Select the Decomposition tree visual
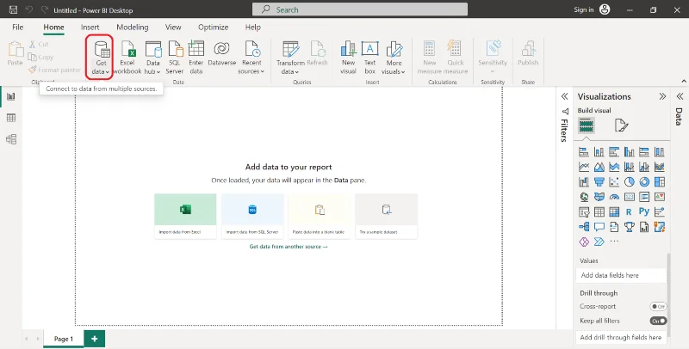This screenshot has width=689, height=349. tap(584, 227)
